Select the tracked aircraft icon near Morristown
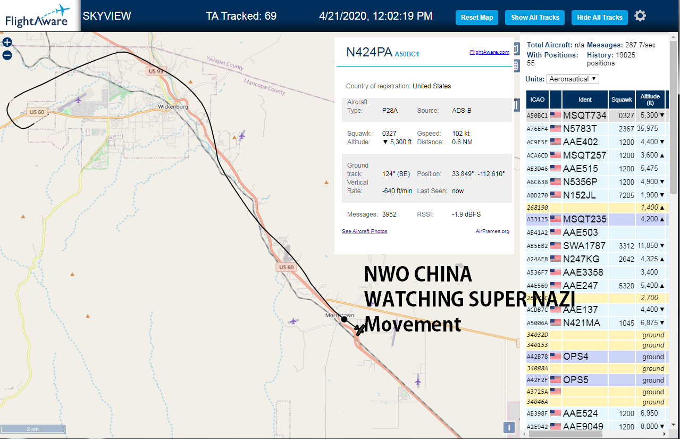The width and height of the screenshot is (680, 439). point(360,330)
